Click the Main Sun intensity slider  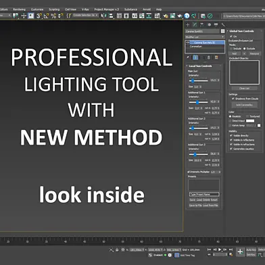pos(198,80)
